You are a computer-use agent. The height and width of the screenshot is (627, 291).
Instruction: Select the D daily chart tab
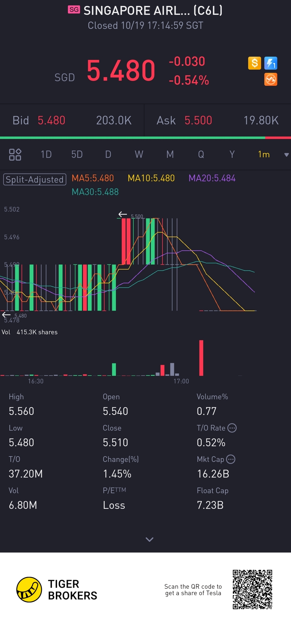tap(108, 155)
